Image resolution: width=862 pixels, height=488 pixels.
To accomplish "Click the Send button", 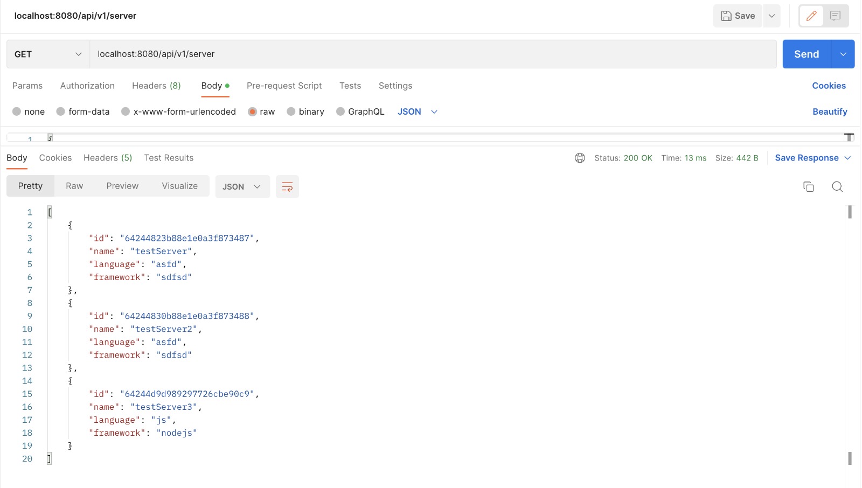I will coord(807,54).
